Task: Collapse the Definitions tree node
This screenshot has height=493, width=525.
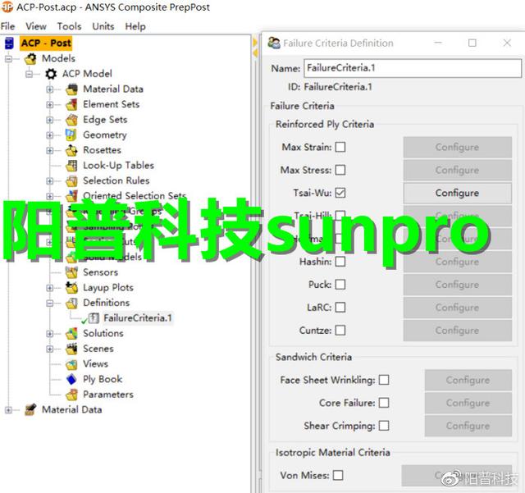Action: click(x=50, y=304)
